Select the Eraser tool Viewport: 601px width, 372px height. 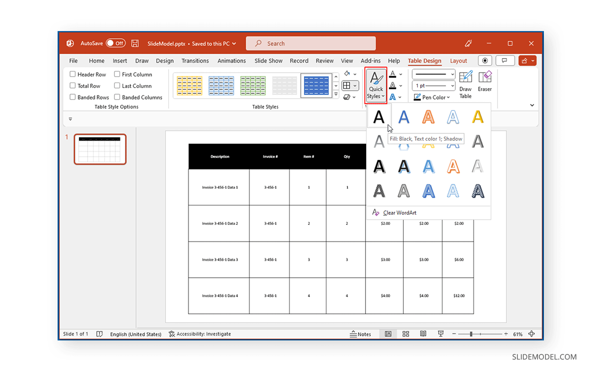(x=484, y=82)
